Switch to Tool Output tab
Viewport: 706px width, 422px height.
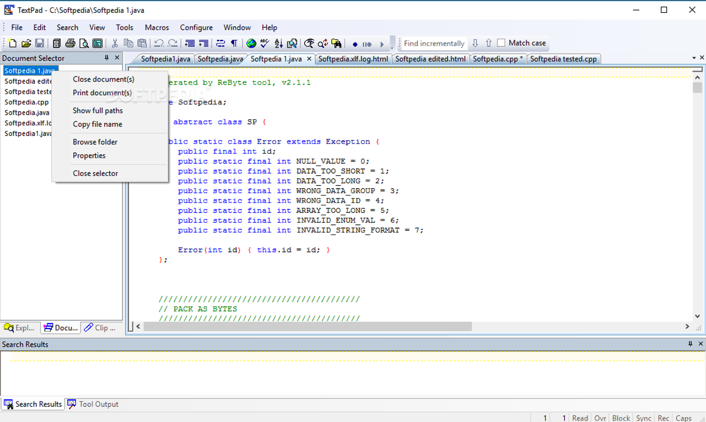93,404
